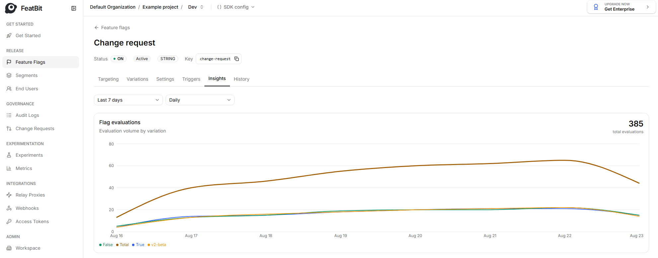The width and height of the screenshot is (658, 258).
Task: Click the Flag evaluations chart title
Action: pos(120,122)
